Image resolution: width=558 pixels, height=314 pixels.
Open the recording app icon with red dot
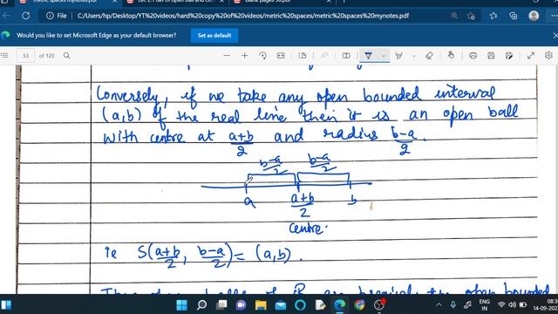click(x=380, y=304)
